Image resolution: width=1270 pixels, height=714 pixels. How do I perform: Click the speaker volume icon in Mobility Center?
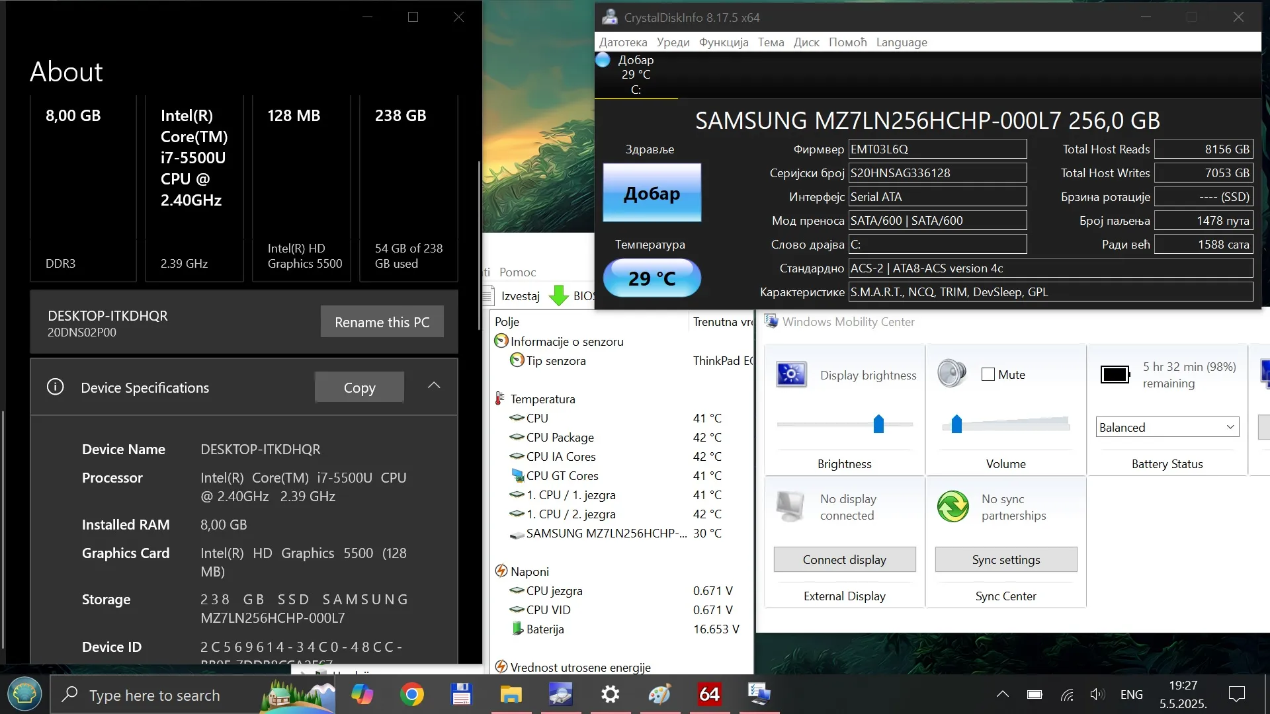click(x=952, y=374)
